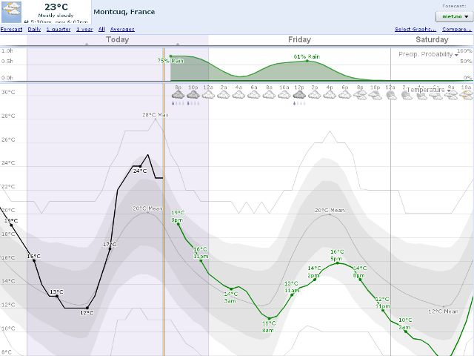Click Friday's 4a cloud icon

coord(238,94)
